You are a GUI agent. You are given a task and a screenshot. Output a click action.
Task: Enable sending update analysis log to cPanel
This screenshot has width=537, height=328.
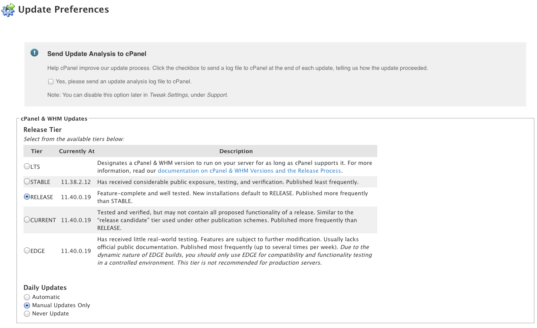tap(51, 82)
